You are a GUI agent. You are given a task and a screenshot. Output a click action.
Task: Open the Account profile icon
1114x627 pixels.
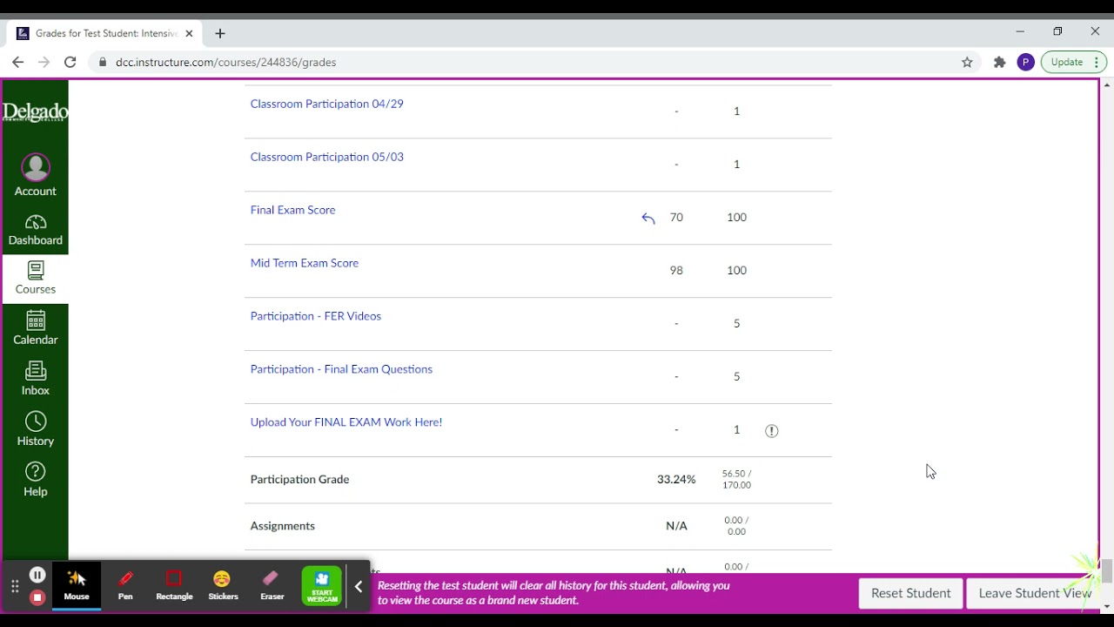(36, 166)
